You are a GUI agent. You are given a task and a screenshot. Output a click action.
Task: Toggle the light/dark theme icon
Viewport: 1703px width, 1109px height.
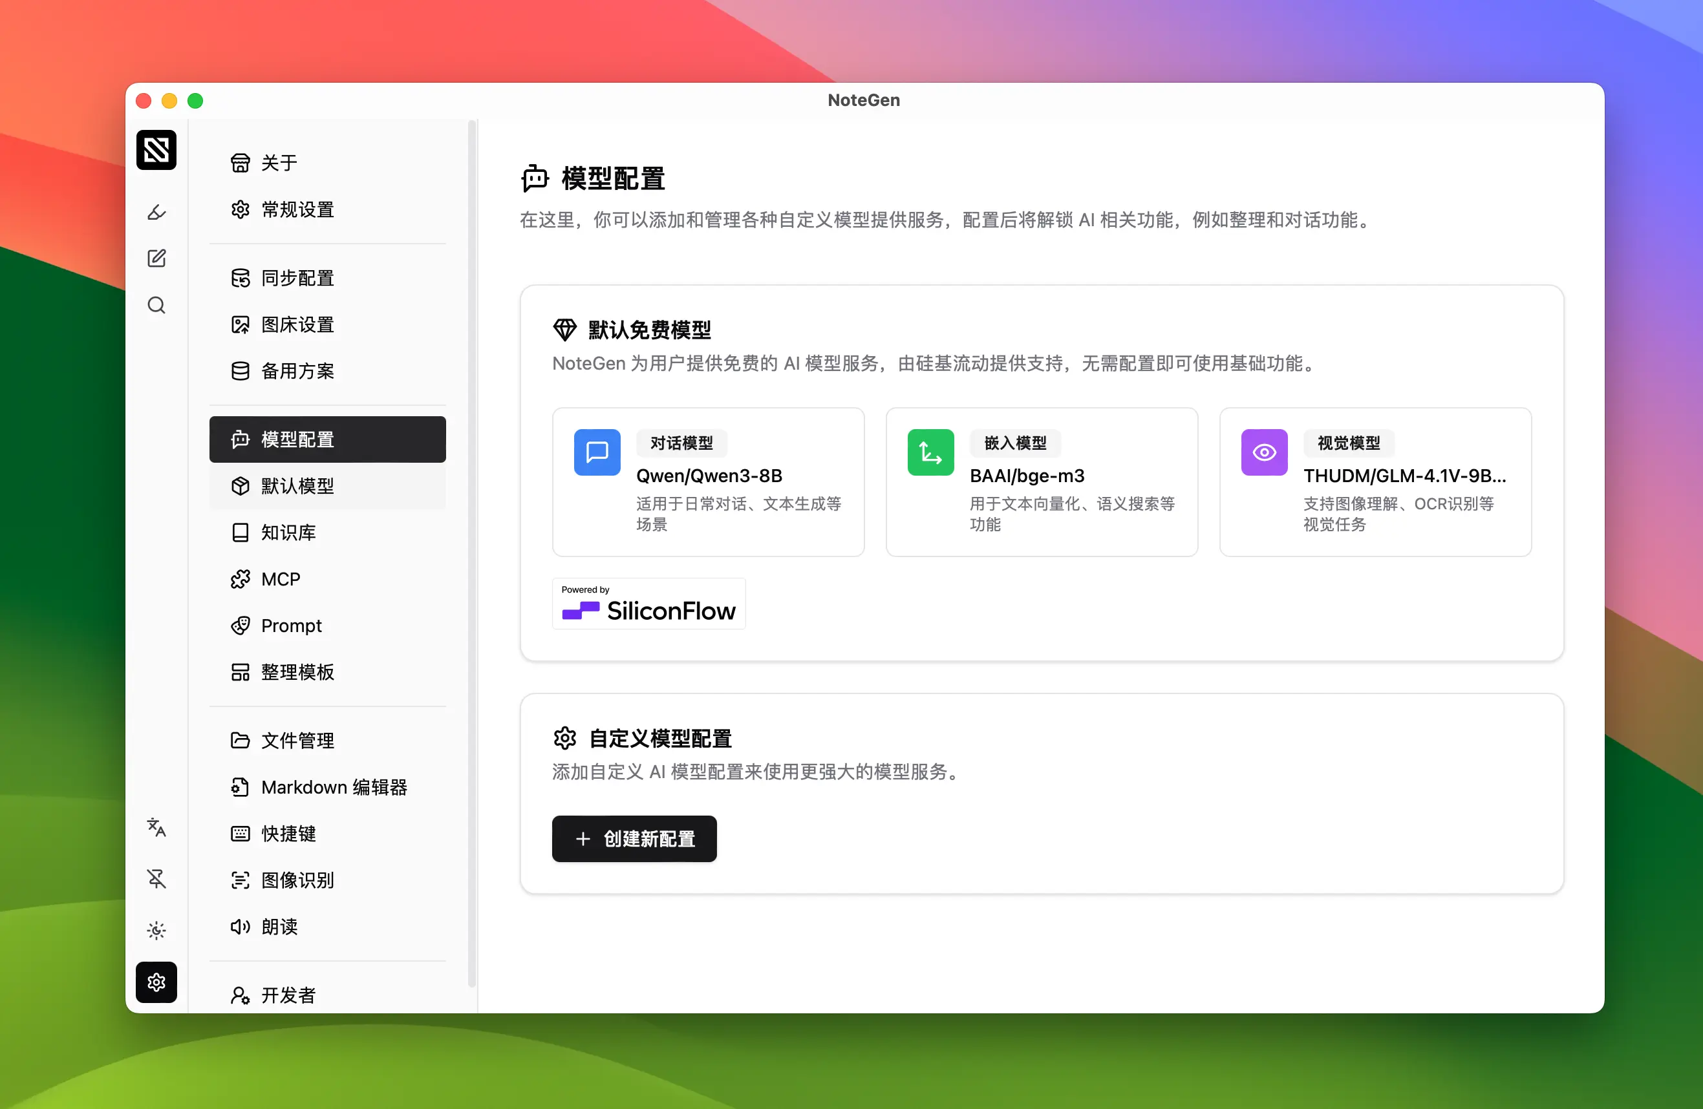[156, 930]
